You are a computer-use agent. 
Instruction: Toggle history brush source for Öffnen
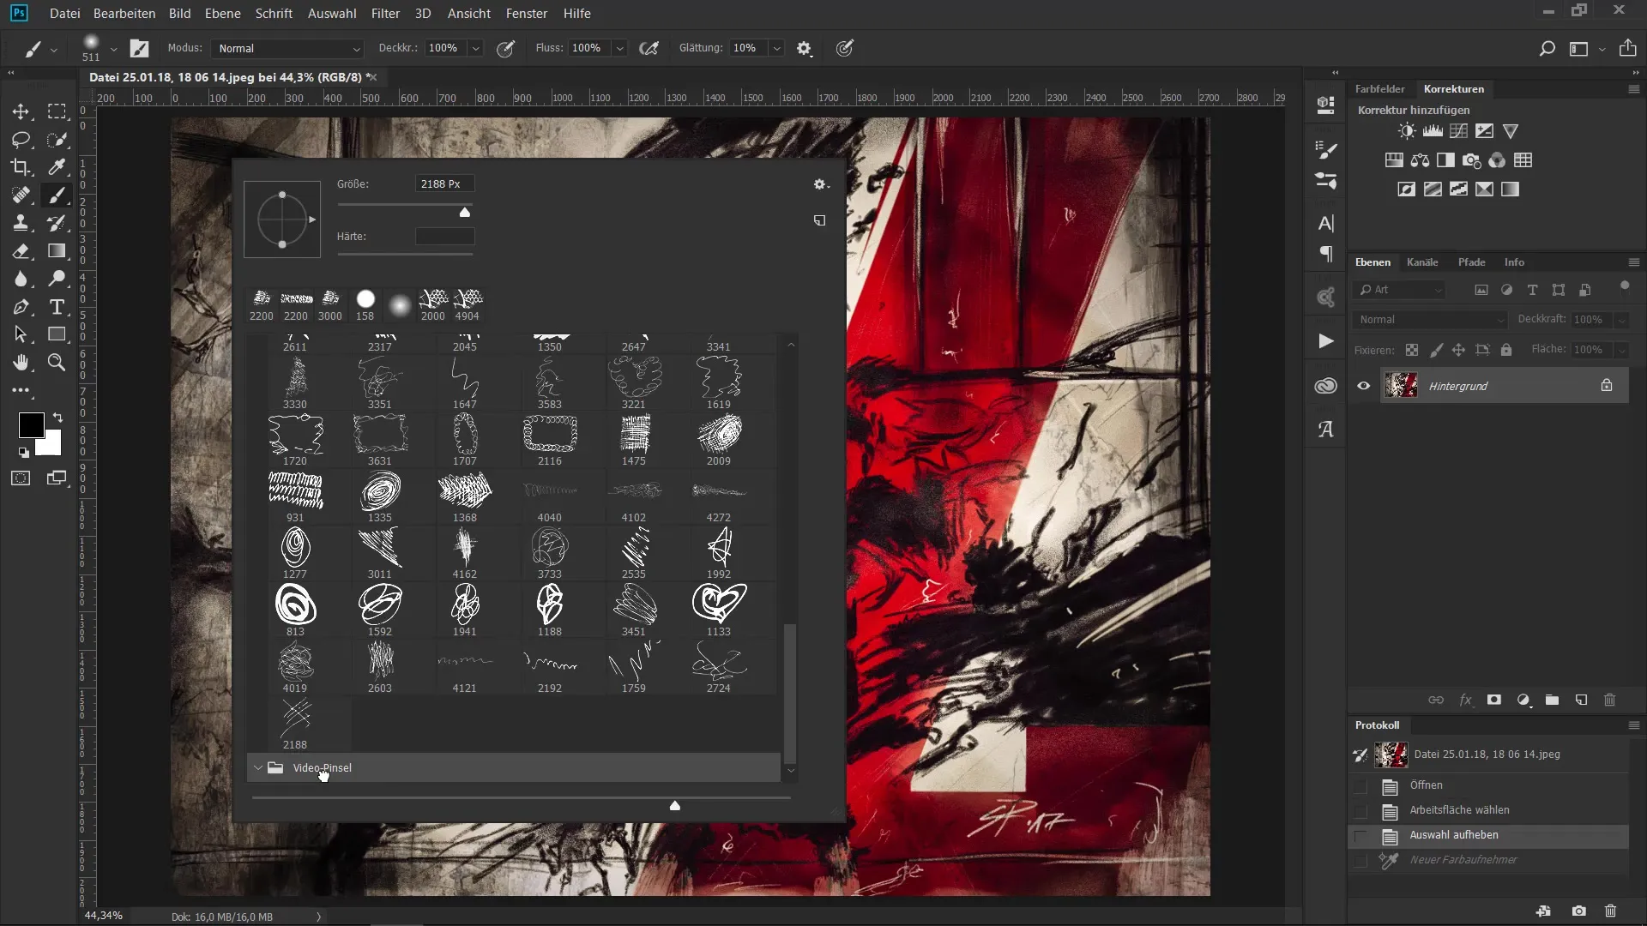point(1360,786)
